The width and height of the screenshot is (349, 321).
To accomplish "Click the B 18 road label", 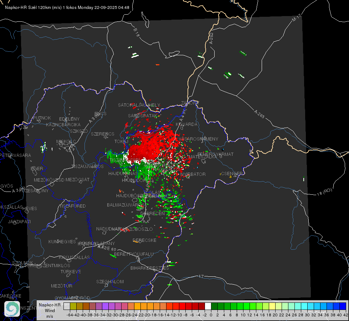I will tap(136, 32).
